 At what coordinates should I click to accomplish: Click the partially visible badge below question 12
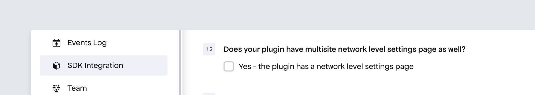click(209, 94)
